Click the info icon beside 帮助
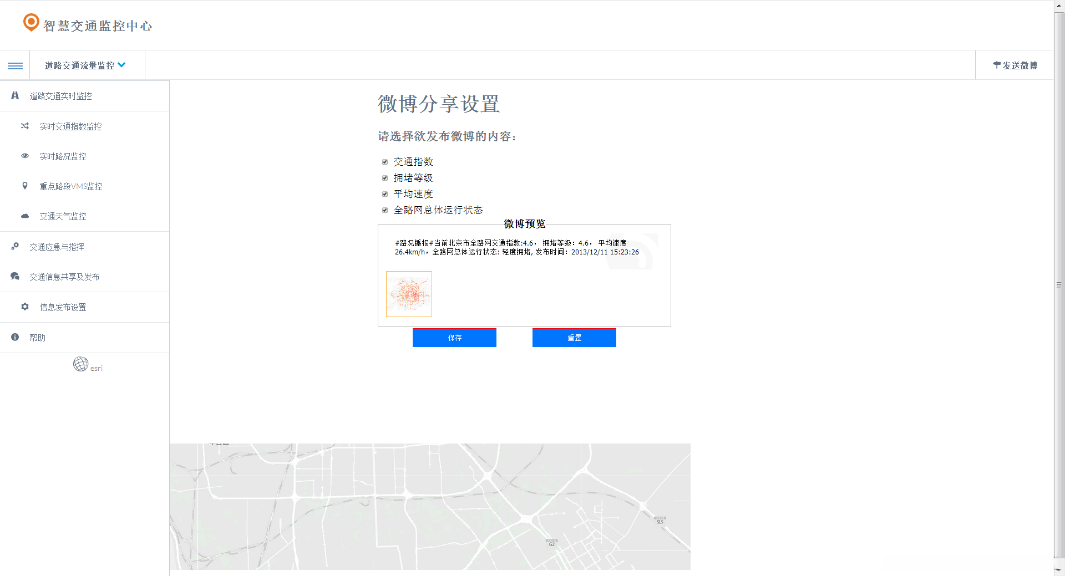Screen dimensions: 1065x576 click(15, 337)
